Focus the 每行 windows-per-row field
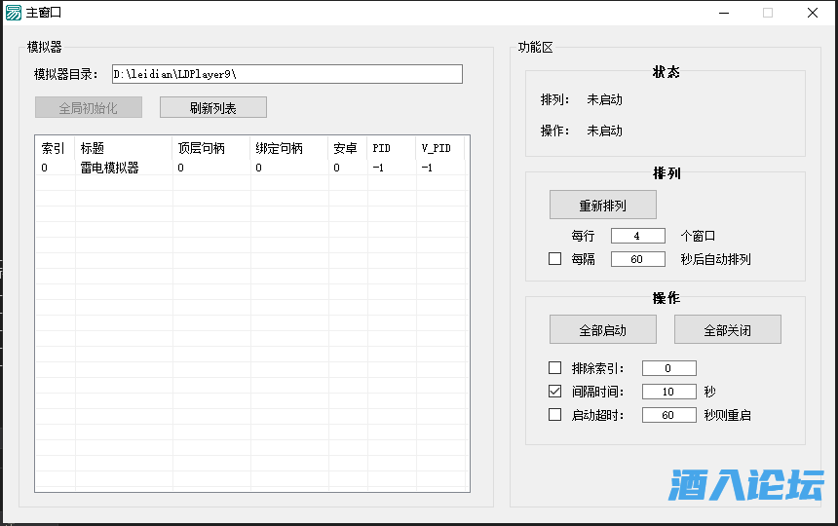The height and width of the screenshot is (526, 838). coord(637,236)
